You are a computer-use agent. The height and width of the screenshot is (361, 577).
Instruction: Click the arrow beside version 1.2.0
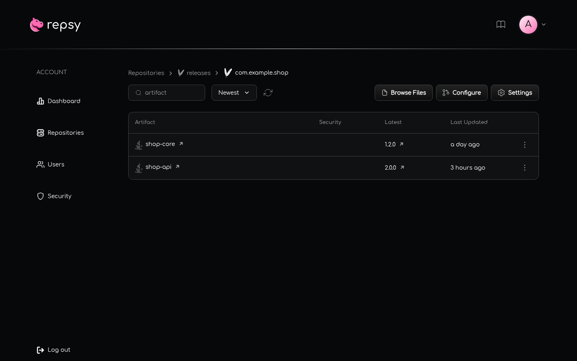[401, 144]
